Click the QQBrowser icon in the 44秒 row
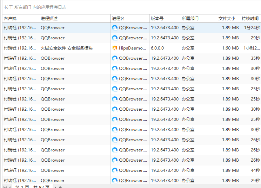This screenshot has width=261, height=188. (115, 170)
